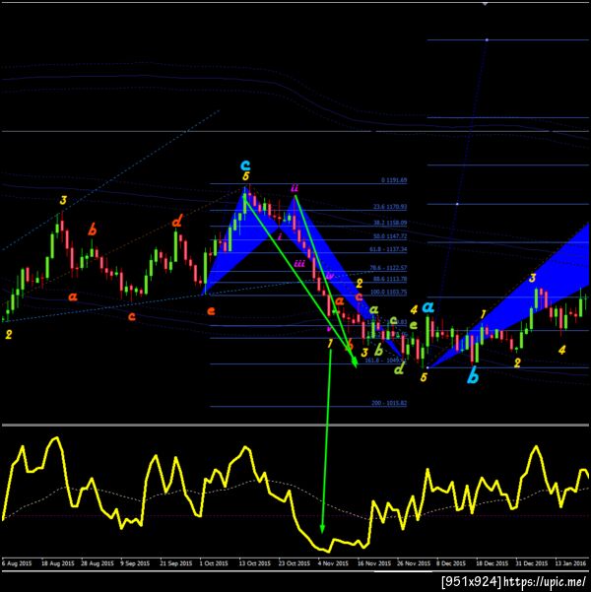The height and width of the screenshot is (592, 591).
Task: Click the 78.6 - 1122.57 Fibonacci label
Action: click(x=388, y=268)
